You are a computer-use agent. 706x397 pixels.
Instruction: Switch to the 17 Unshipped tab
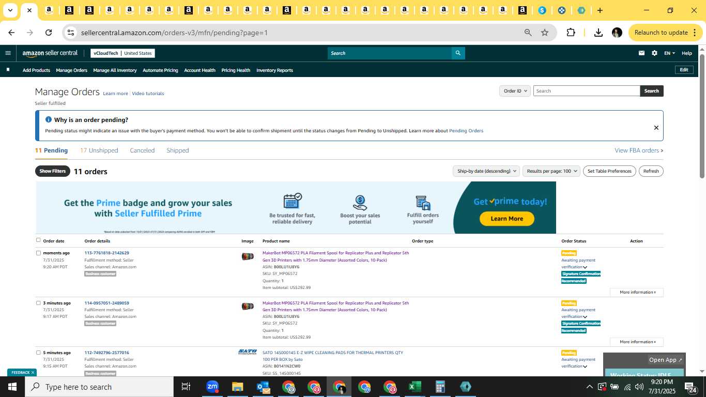(99, 150)
